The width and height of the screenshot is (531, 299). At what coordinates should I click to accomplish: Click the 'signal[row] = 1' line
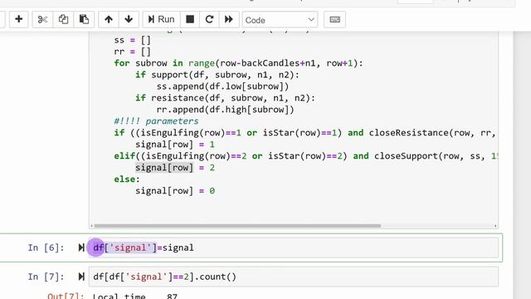(x=175, y=145)
